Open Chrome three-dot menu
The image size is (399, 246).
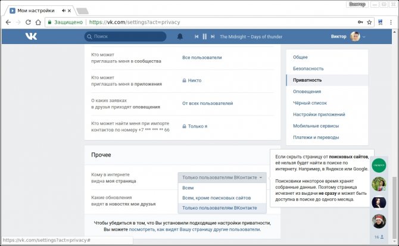coord(391,23)
